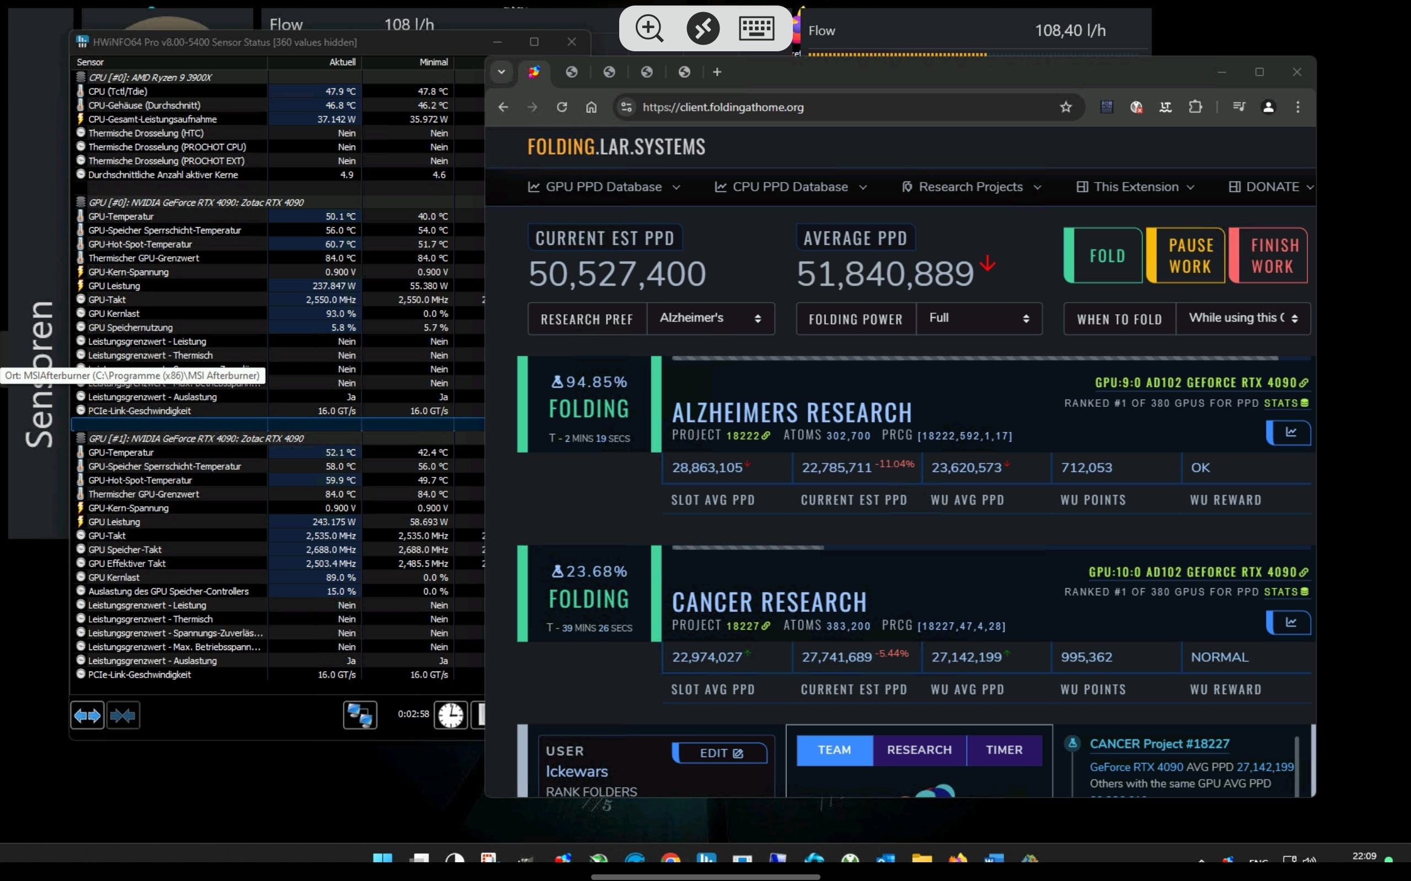
Task: Click HWiNFO collapse-columns arrows button
Action: [123, 715]
